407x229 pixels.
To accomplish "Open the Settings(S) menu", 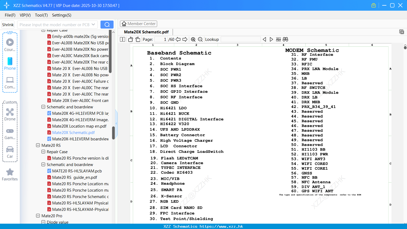I will pyautogui.click(x=62, y=15).
